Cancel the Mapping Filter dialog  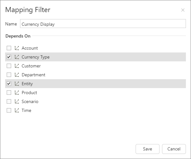(173, 149)
